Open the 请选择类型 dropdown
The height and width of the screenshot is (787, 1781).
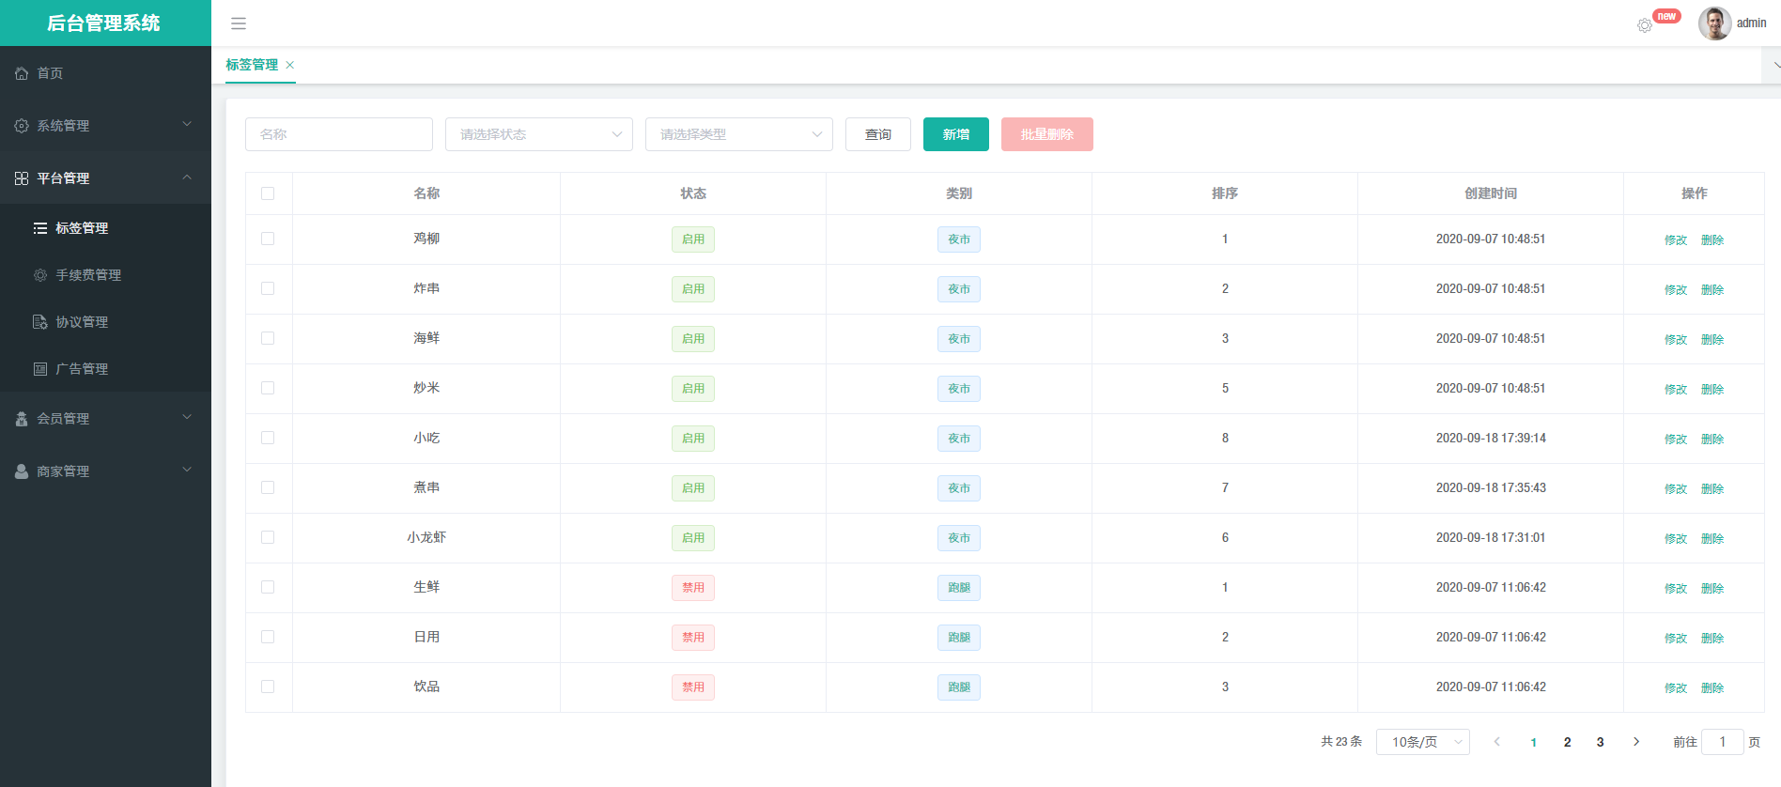click(738, 134)
